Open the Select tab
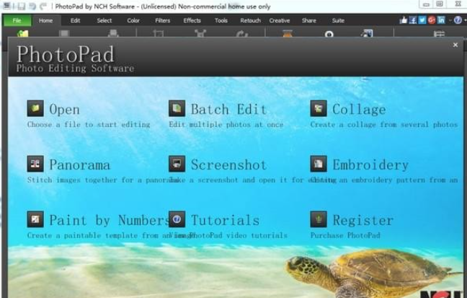 click(104, 21)
